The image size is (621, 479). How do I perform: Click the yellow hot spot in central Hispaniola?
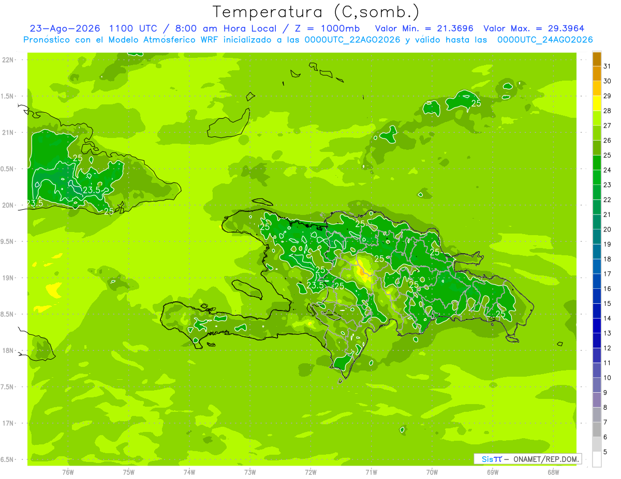pyautogui.click(x=364, y=271)
